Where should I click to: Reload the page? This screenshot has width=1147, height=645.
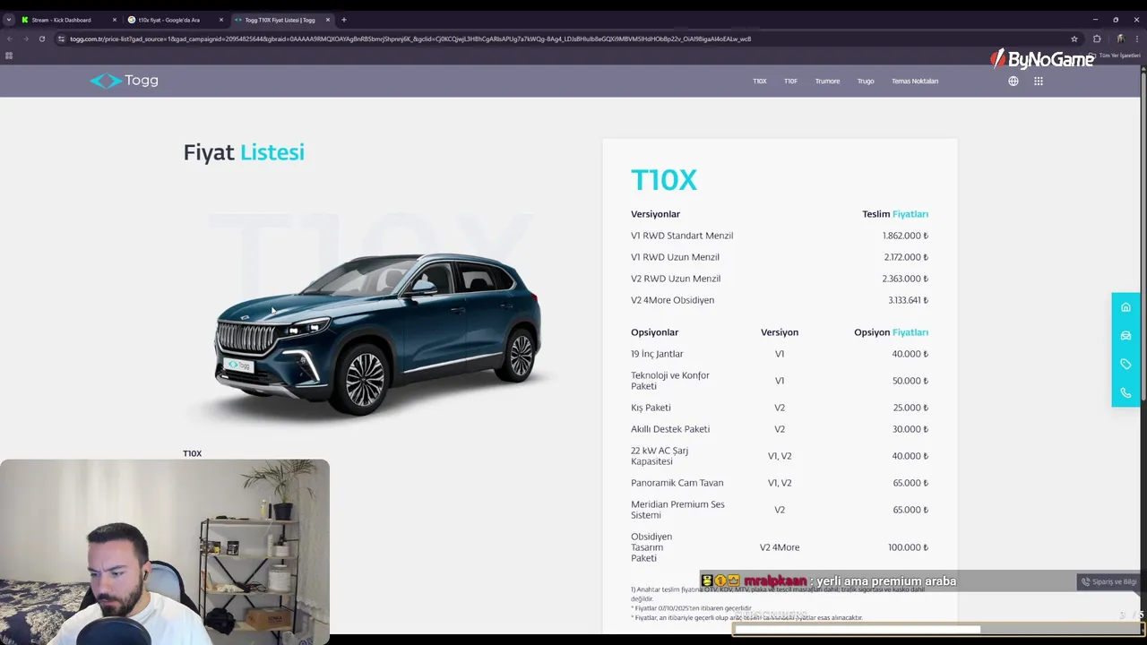click(x=41, y=39)
